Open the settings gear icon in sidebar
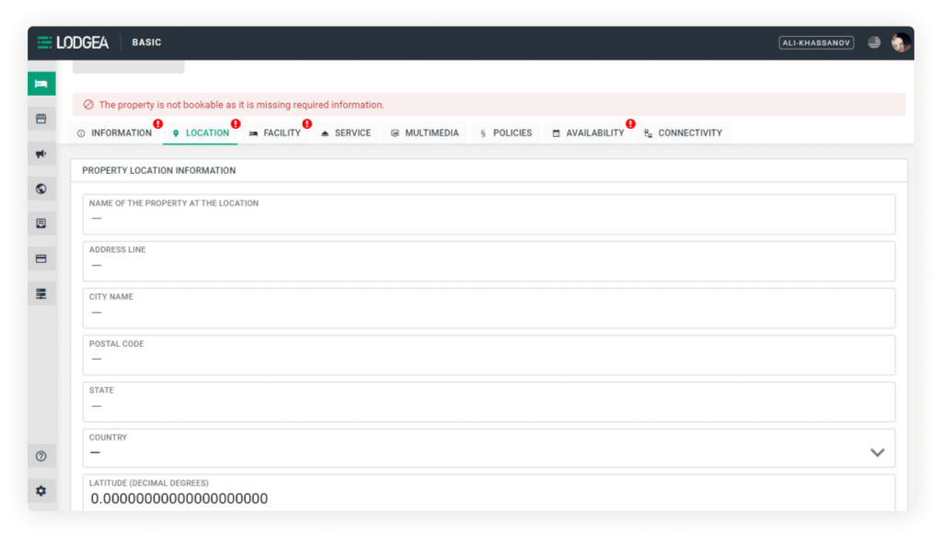Screen dimensions: 942x540 pos(41,490)
